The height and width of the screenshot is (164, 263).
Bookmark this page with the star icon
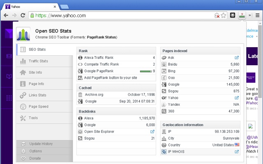[224, 16]
